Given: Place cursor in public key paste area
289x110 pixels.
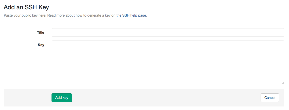Looking at the screenshot, I should (x=168, y=62).
